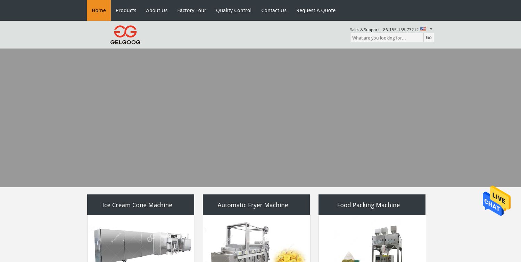Viewport: 521px width, 262px height.
Task: Click the US flag icon for language
Action: (x=423, y=29)
